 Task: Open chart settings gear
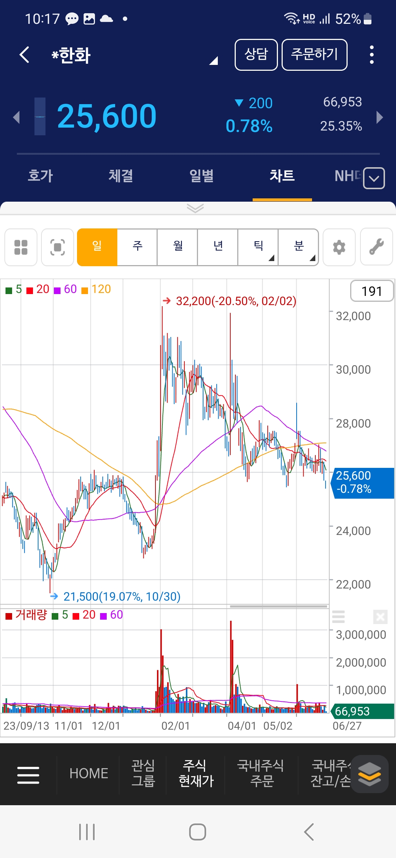pyautogui.click(x=339, y=247)
